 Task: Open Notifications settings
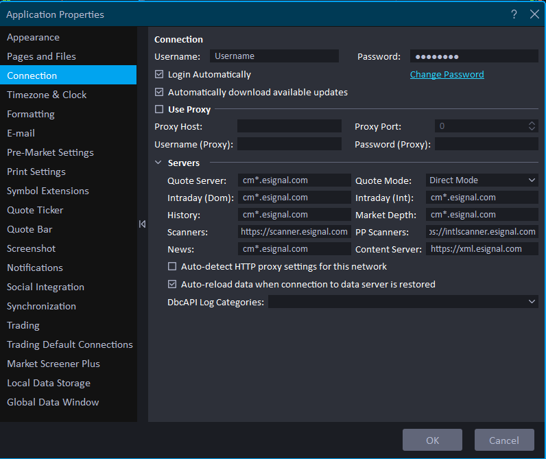point(69,268)
